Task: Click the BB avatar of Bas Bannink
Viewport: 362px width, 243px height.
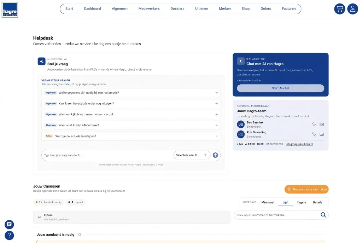Action: click(240, 124)
